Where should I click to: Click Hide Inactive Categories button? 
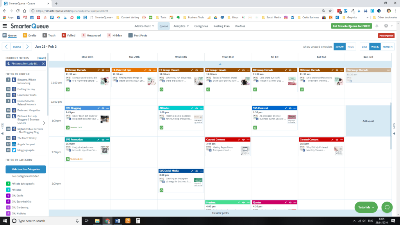click(x=26, y=170)
